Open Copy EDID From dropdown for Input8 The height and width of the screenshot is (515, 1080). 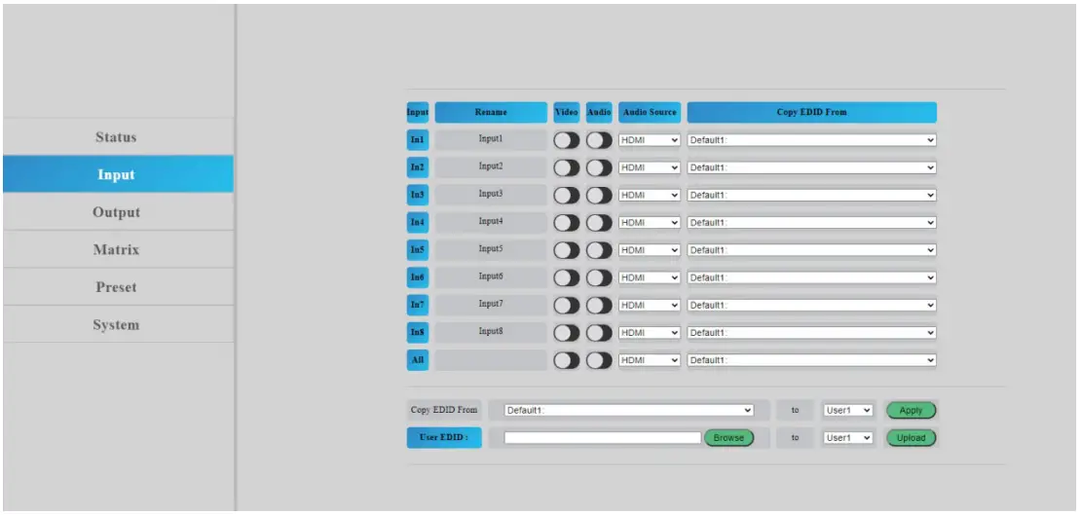(x=812, y=333)
